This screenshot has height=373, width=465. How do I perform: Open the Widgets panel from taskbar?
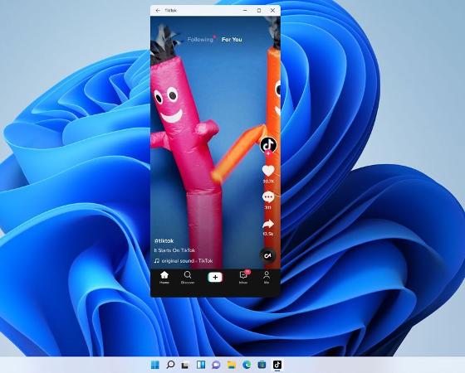pos(201,365)
